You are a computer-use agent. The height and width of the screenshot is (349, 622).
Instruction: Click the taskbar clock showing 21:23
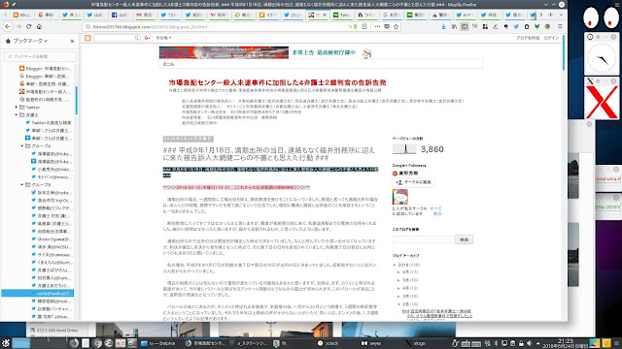[566, 343]
